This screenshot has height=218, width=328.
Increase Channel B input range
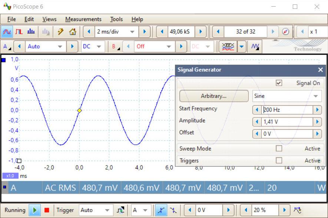coord(181,46)
